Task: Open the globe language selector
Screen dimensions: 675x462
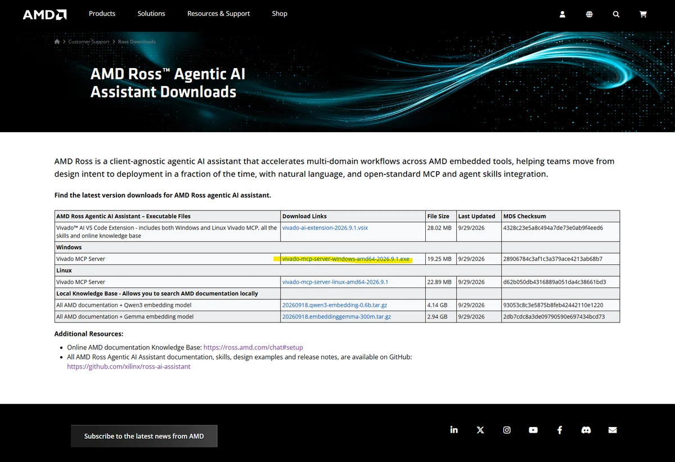Action: pos(589,14)
